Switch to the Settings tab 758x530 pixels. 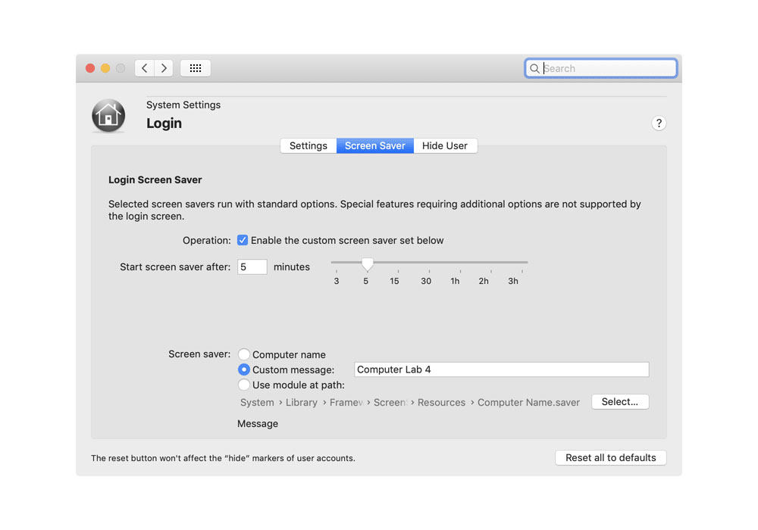pyautogui.click(x=309, y=146)
